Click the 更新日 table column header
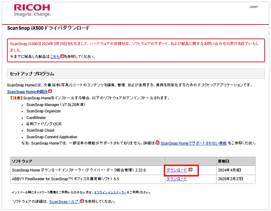The height and width of the screenshot is (211, 271). pos(236,161)
